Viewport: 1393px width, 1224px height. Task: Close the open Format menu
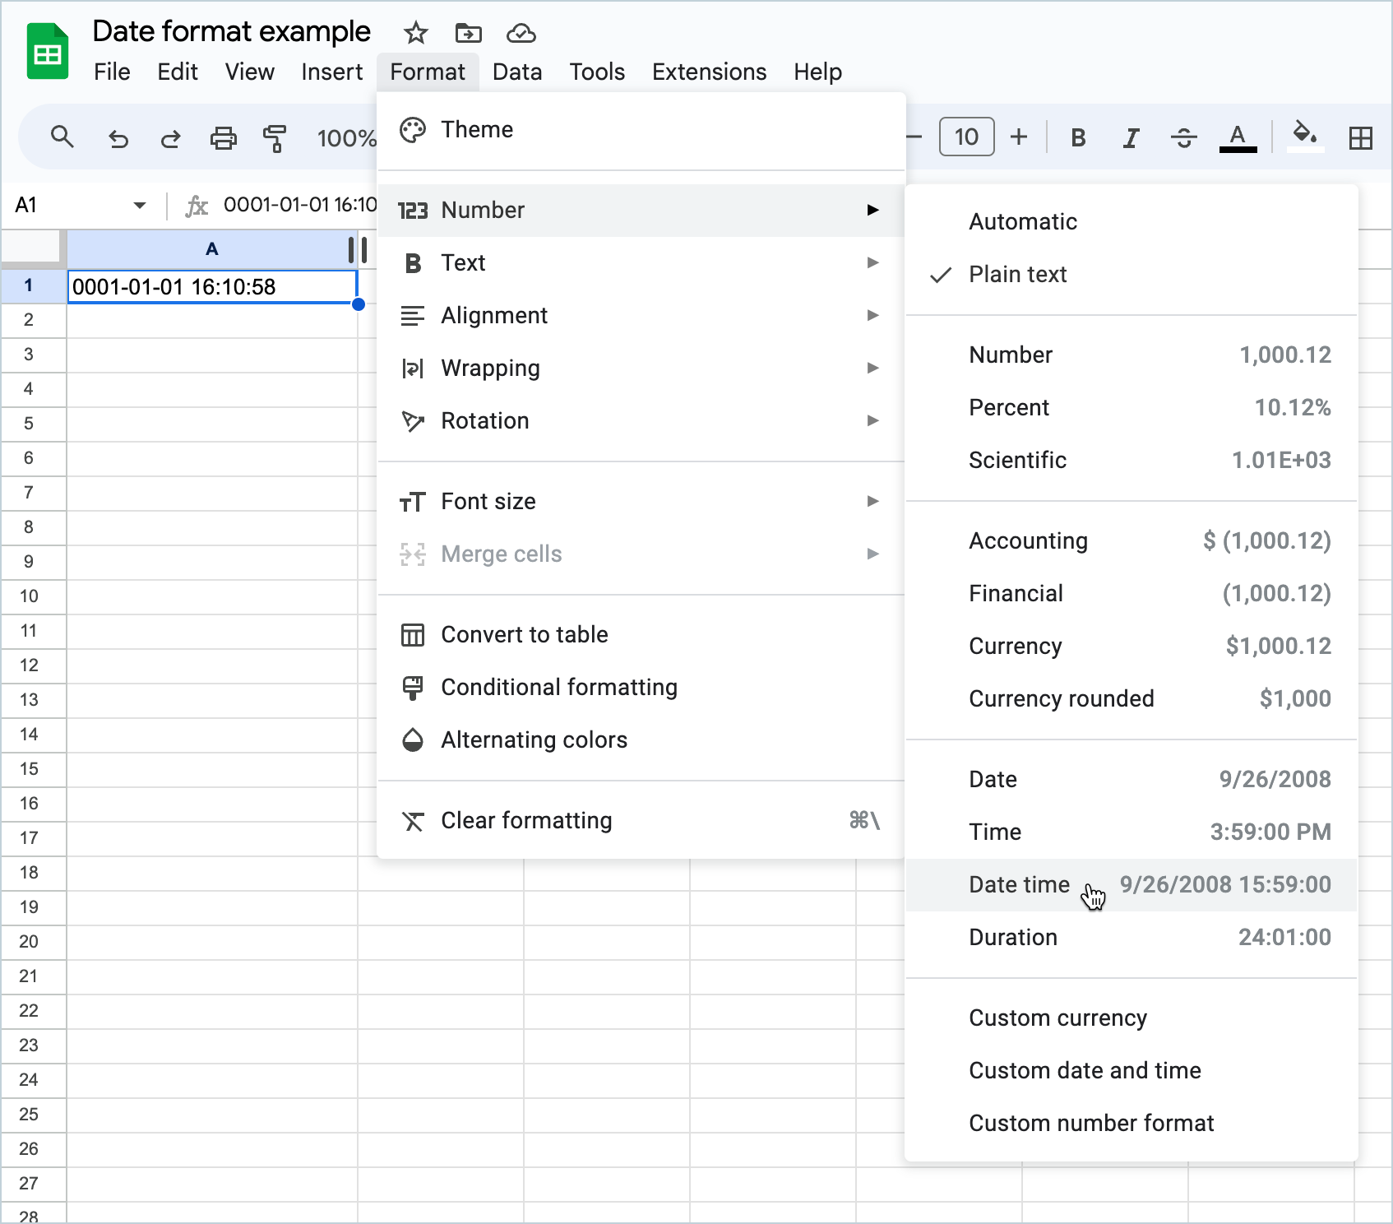point(428,72)
